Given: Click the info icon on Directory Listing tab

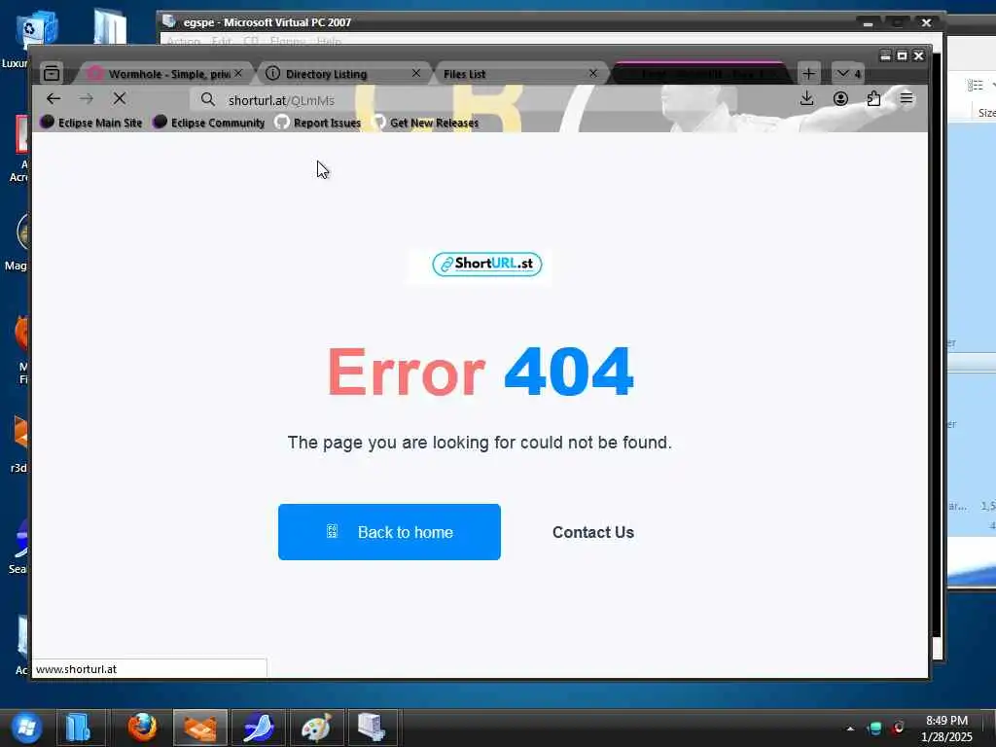Looking at the screenshot, I should coord(272,73).
